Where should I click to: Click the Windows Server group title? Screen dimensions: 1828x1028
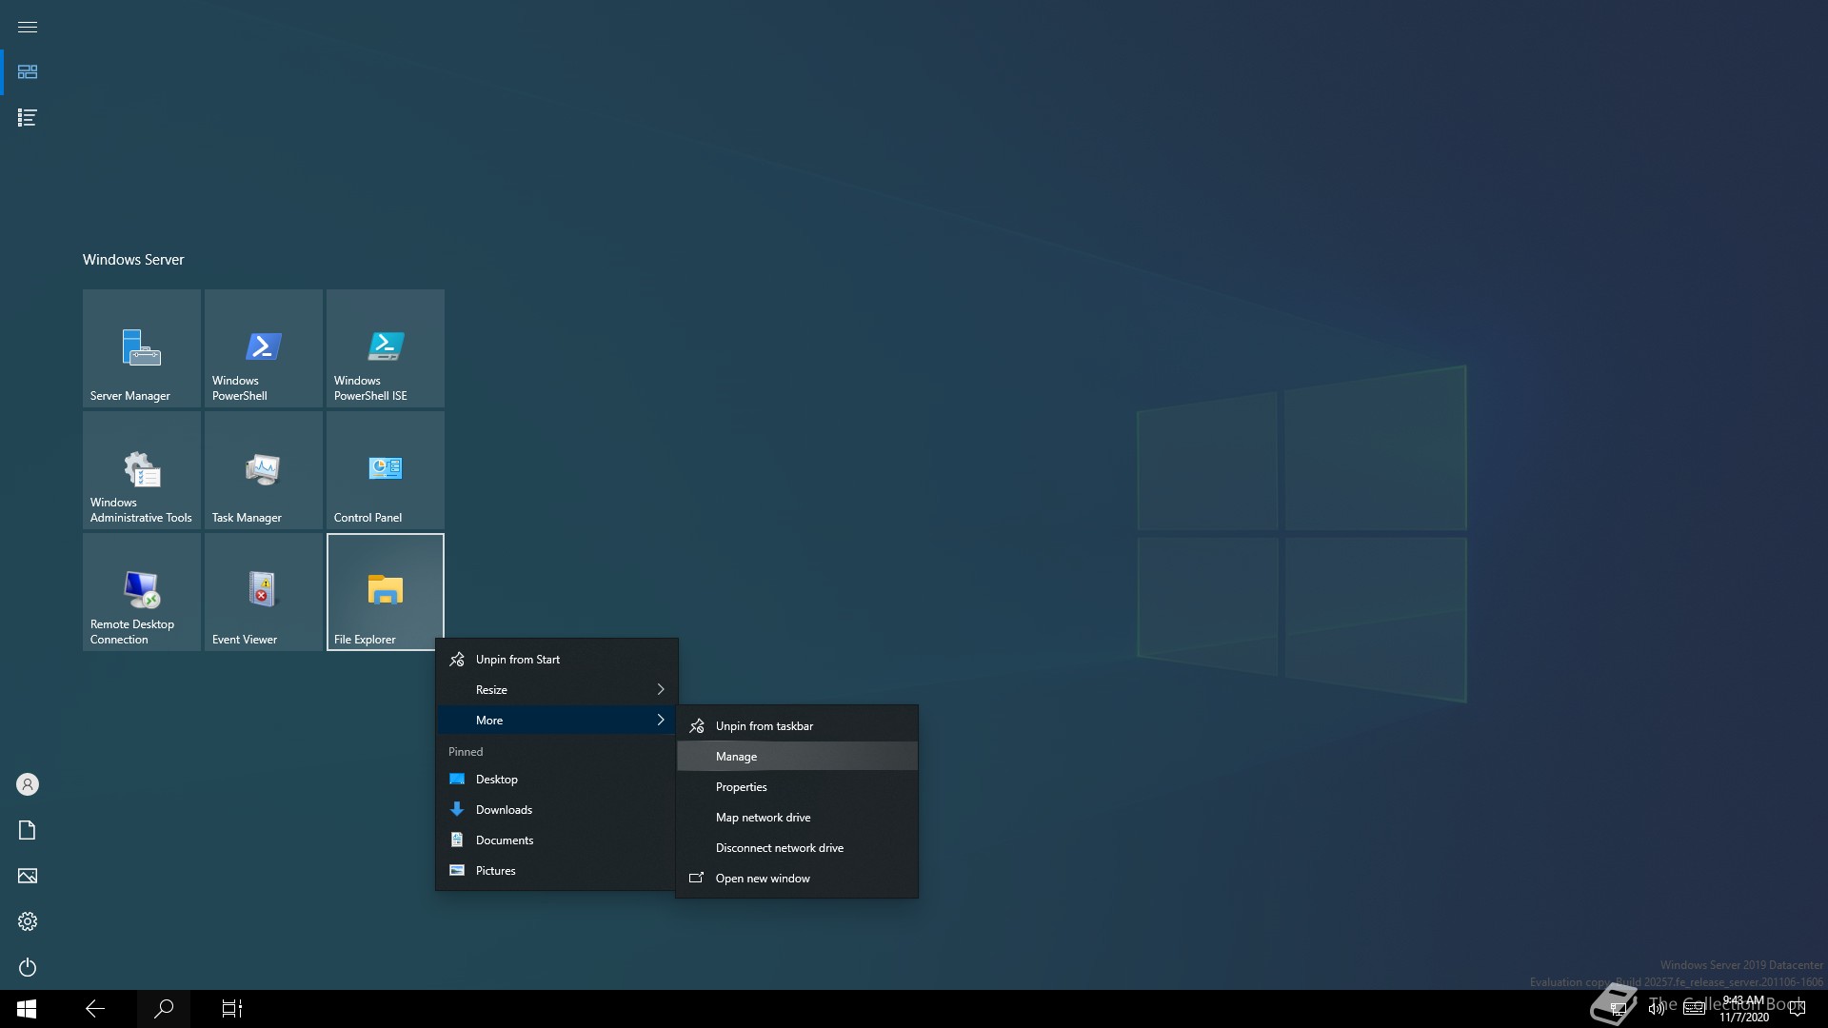pyautogui.click(x=133, y=260)
